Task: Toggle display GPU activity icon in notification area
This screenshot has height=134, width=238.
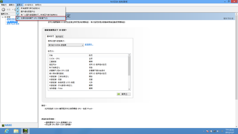Action: point(41,18)
